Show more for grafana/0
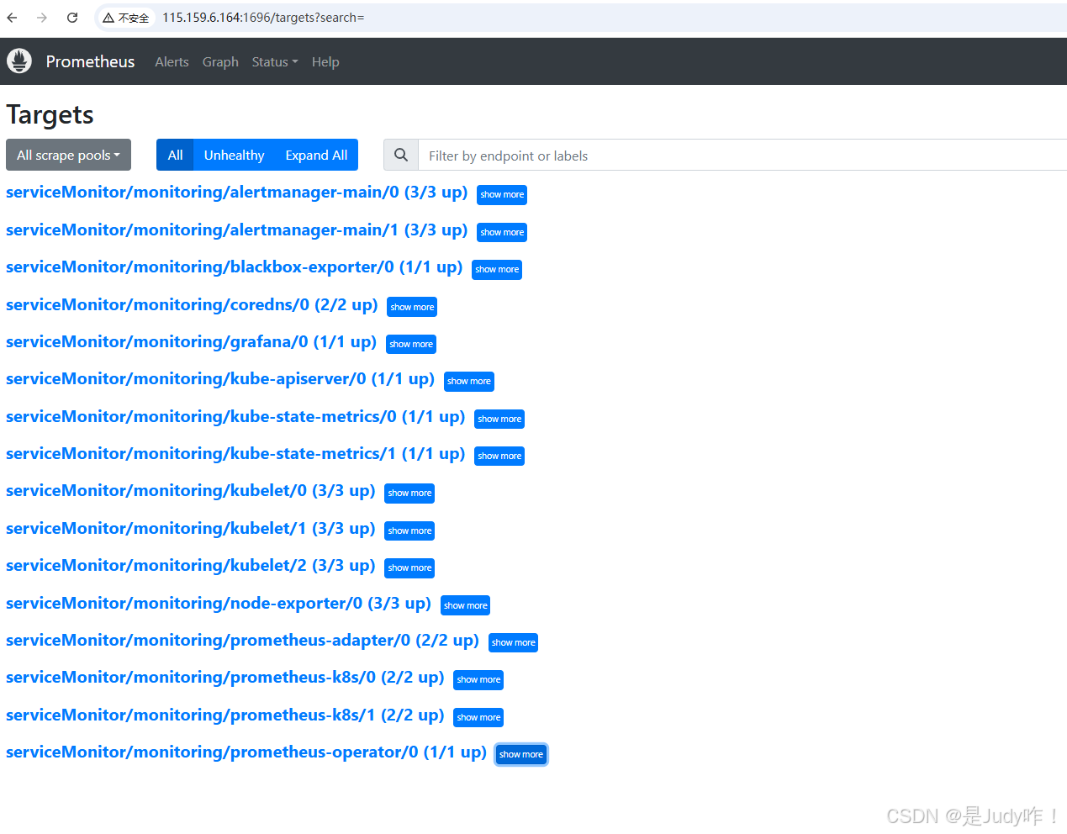Screen dimensions: 1067x834 tap(411, 344)
